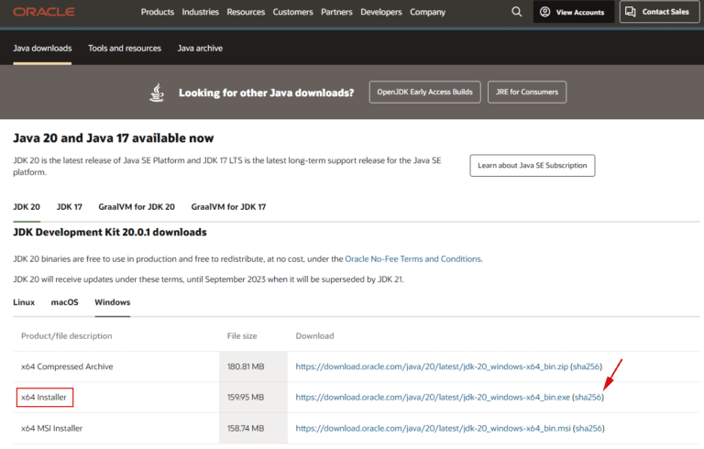This screenshot has height=449, width=704.
Task: Select the JDK 17 tab
Action: (x=70, y=207)
